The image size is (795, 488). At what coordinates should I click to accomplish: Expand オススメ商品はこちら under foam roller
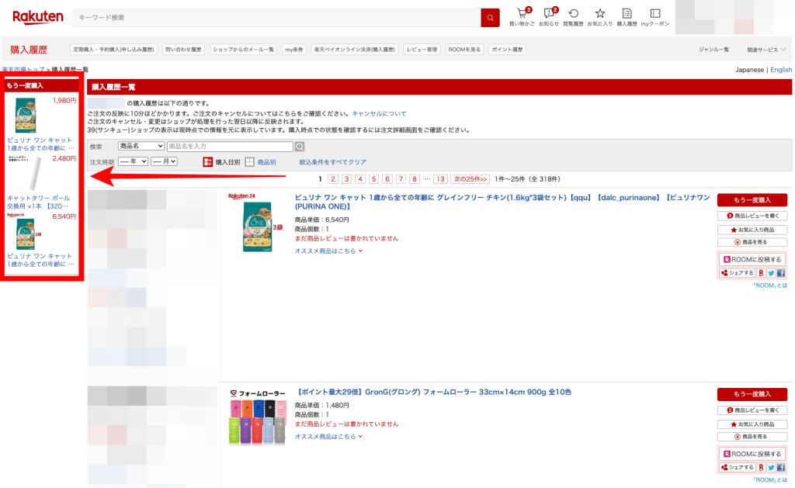pos(328,436)
